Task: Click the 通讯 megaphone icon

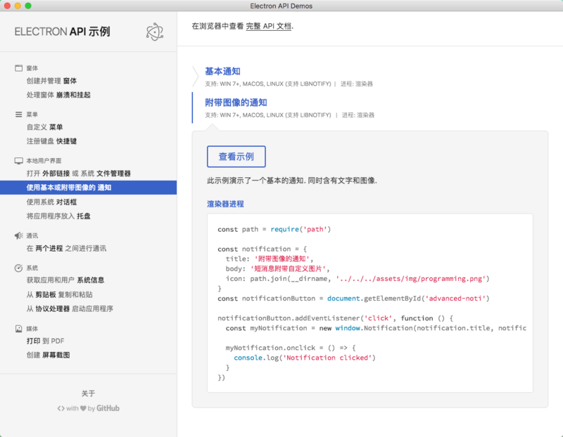Action: tap(19, 235)
